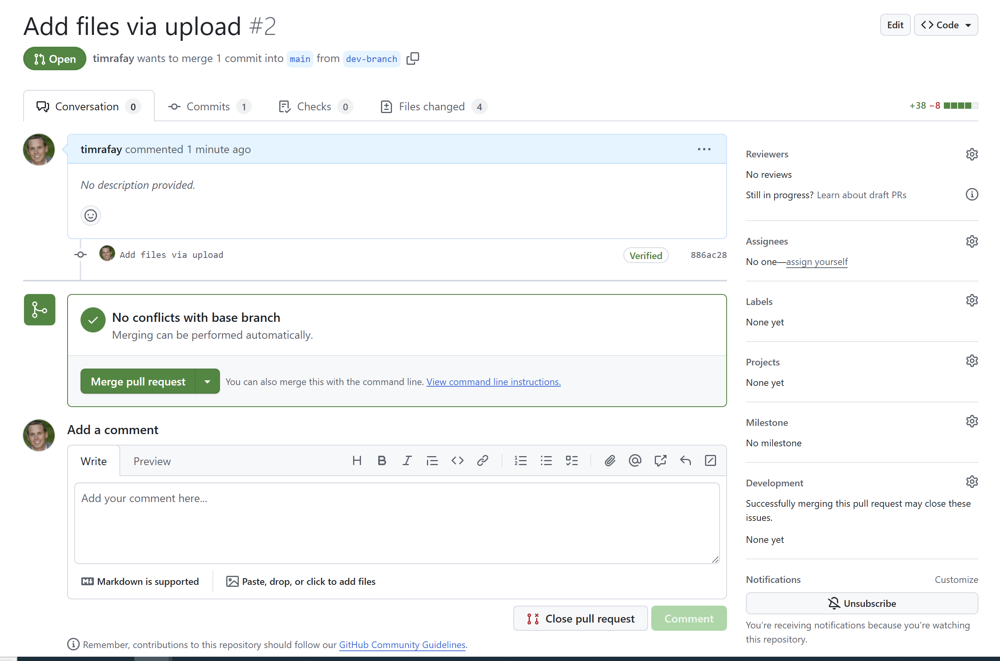Open the Code dropdown button
The width and height of the screenshot is (1000, 661).
click(945, 25)
